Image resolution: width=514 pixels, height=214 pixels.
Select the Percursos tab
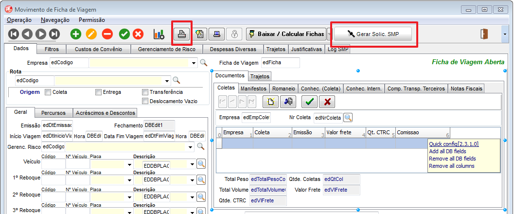coord(53,113)
